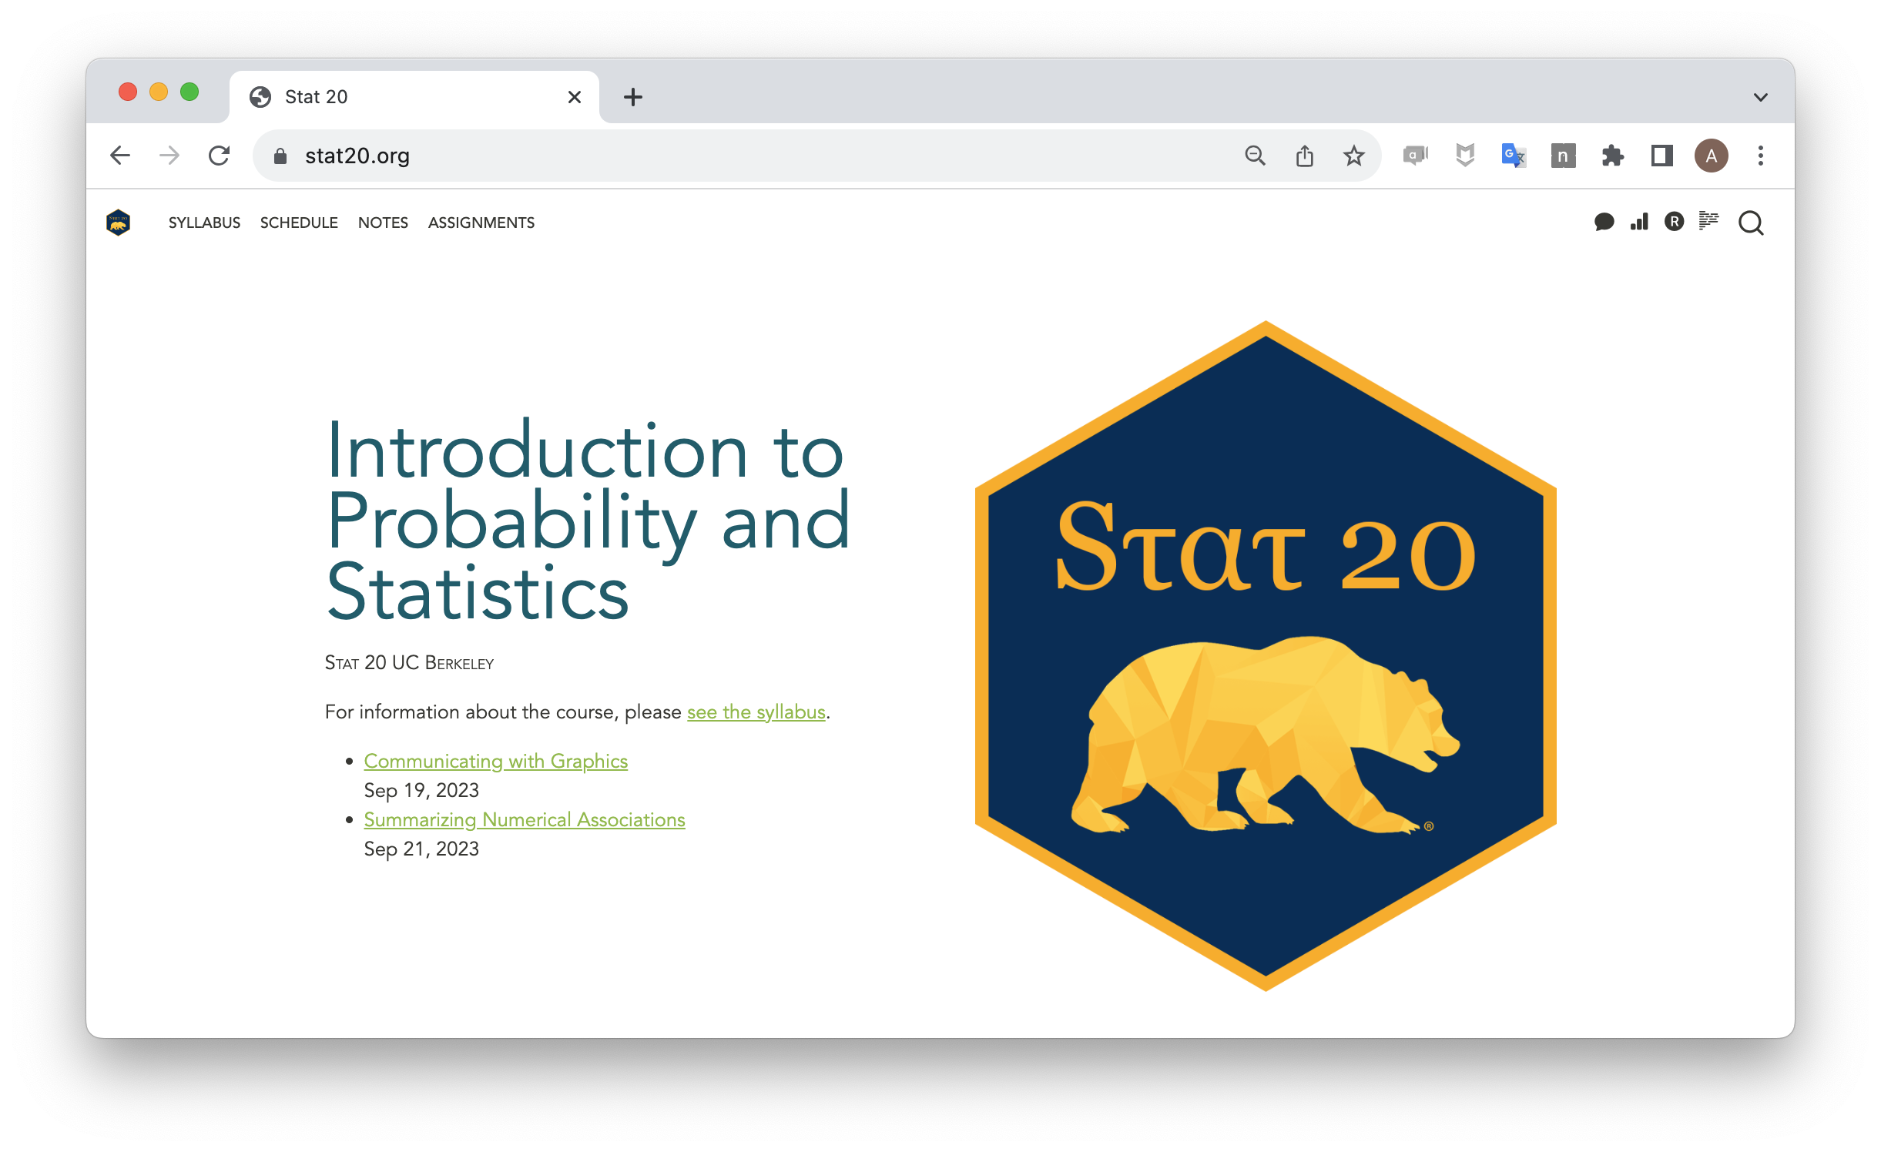Open the browser side panel icon
Screen dimensions: 1881x1152
(x=1661, y=156)
